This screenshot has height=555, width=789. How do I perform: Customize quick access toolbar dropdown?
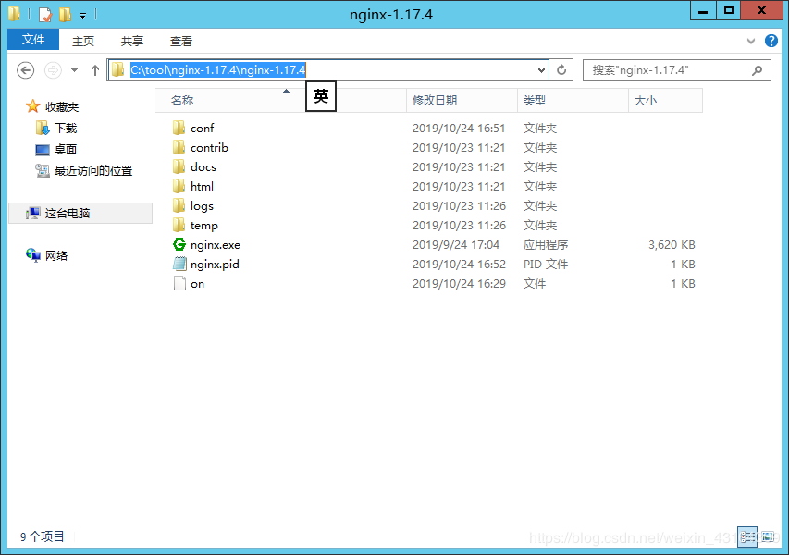[x=82, y=16]
